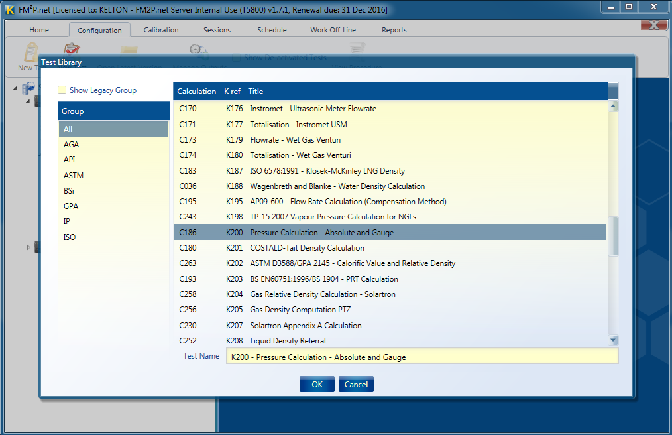Collapse the second-level tree node

coord(27,101)
